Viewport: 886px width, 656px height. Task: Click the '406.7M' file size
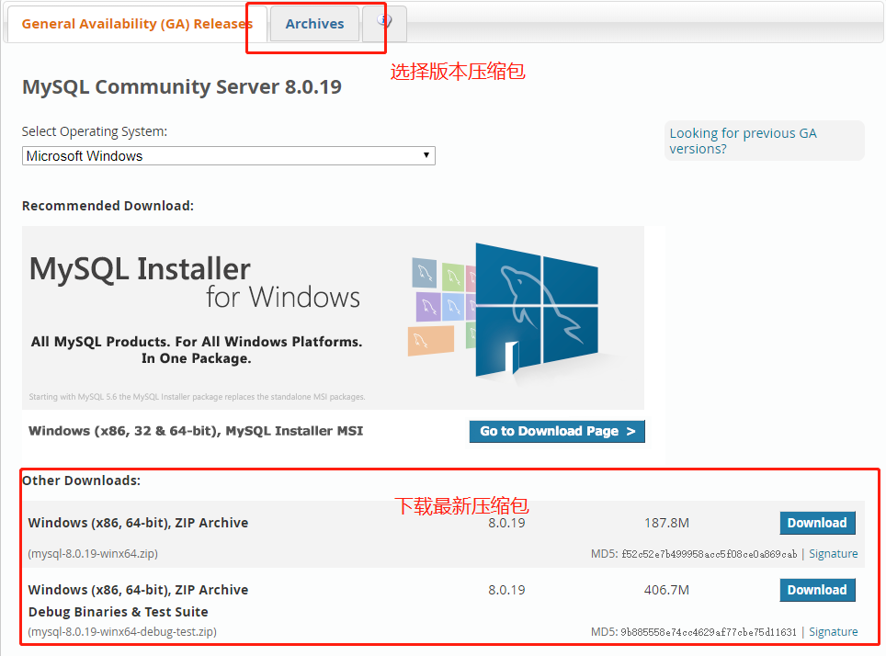(x=666, y=590)
